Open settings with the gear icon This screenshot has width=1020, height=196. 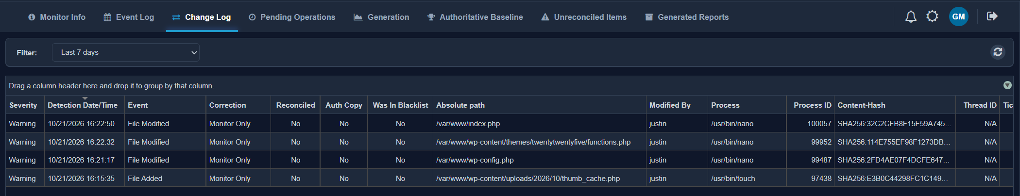[932, 16]
